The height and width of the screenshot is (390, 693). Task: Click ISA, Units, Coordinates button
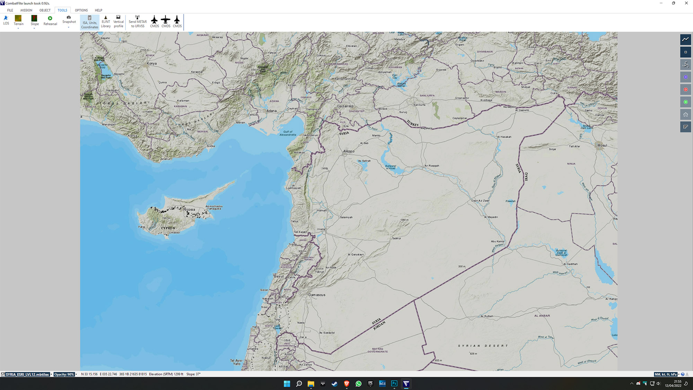90,22
